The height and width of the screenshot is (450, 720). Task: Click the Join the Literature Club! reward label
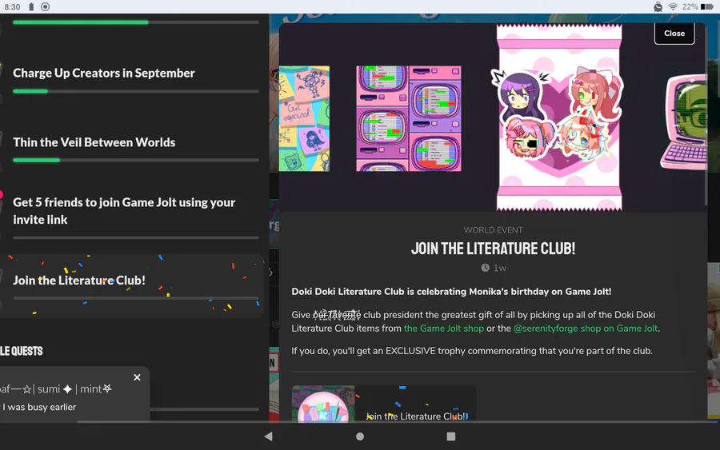(415, 416)
